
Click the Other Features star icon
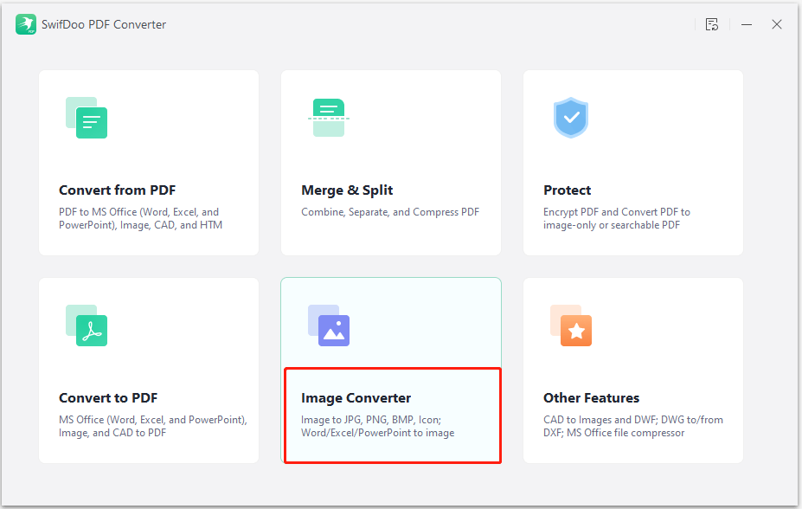pos(571,325)
